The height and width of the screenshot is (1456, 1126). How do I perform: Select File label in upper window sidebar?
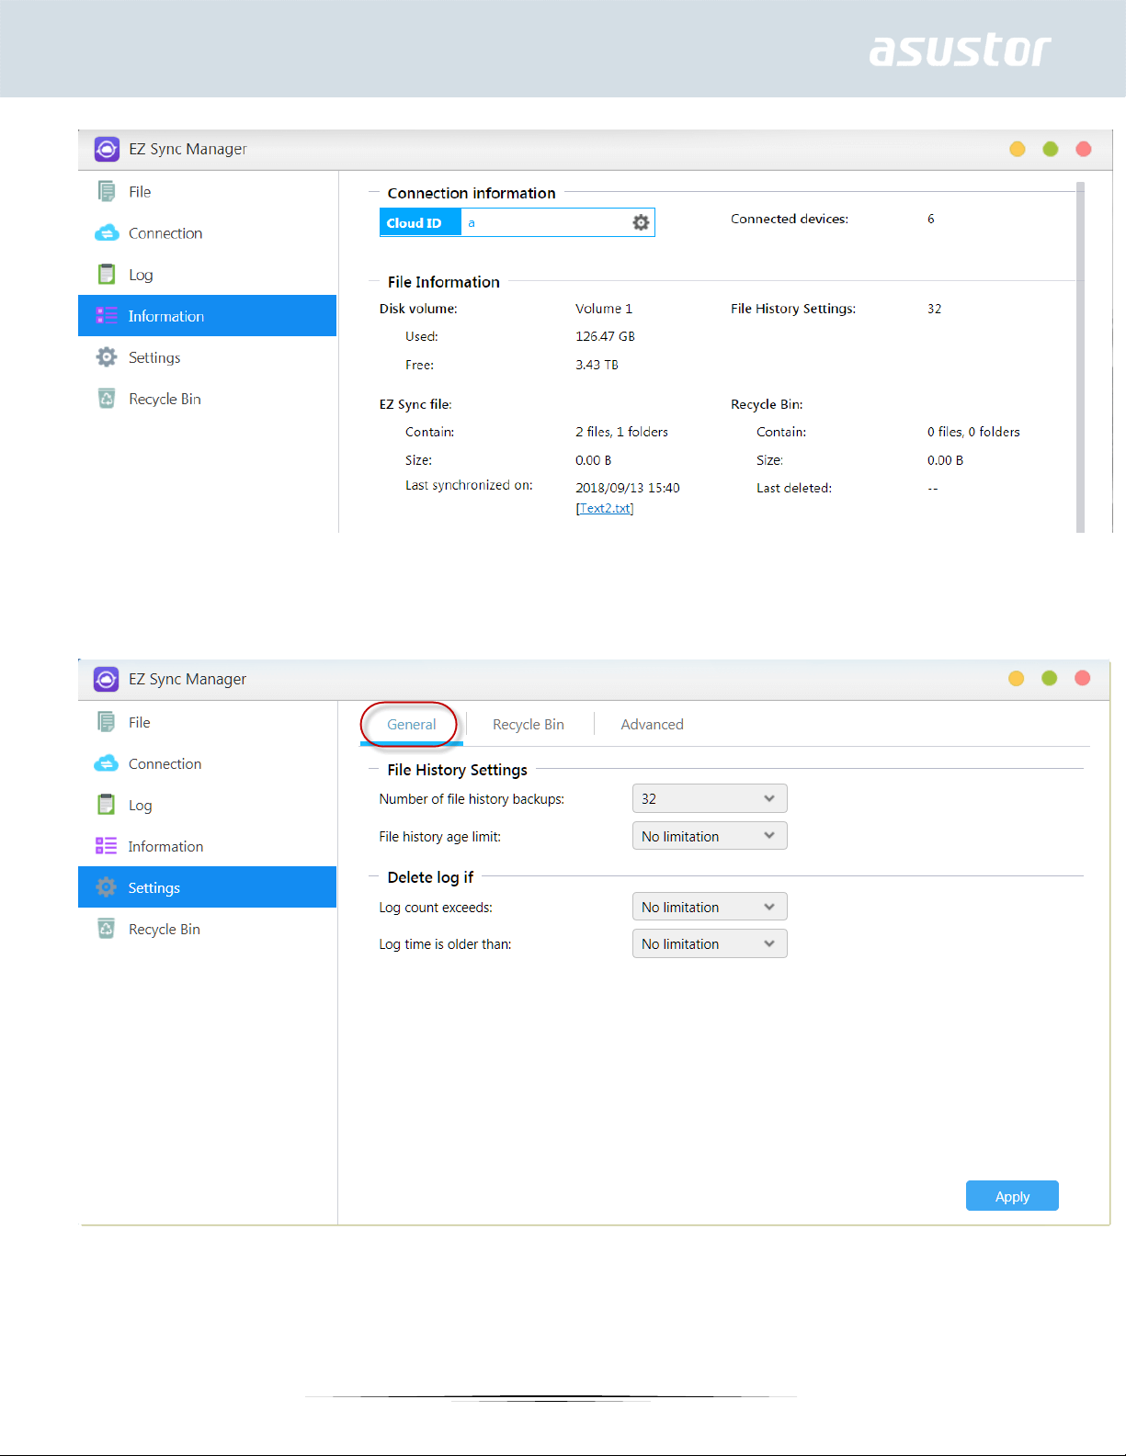140,192
